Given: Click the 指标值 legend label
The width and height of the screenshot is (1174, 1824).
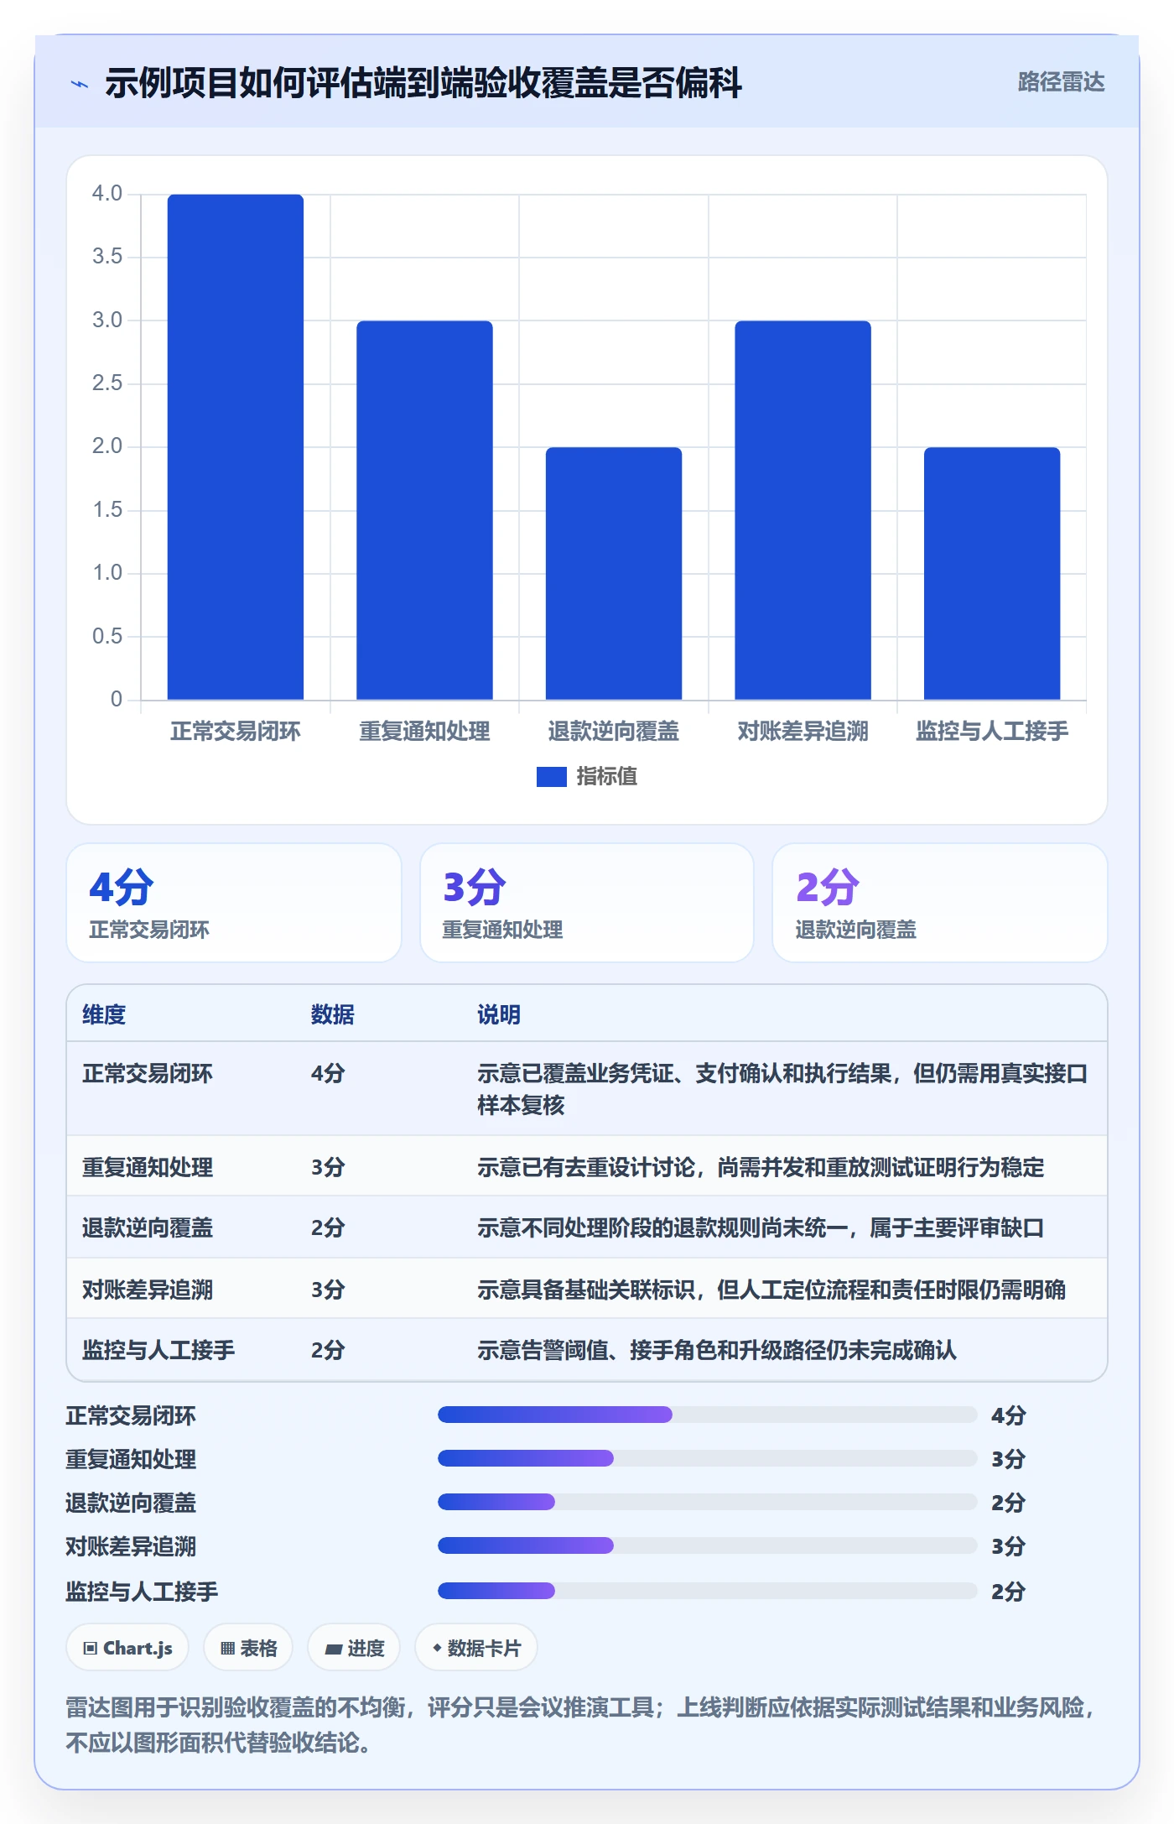Looking at the screenshot, I should (x=606, y=777).
